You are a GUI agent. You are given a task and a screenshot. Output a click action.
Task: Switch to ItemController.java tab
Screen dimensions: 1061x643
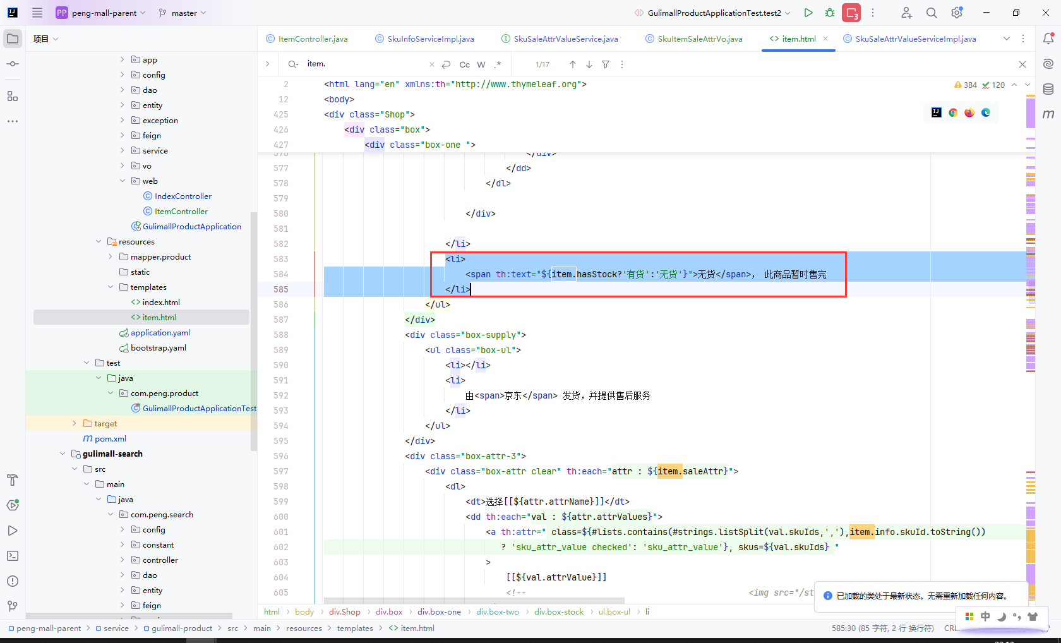tap(307, 39)
